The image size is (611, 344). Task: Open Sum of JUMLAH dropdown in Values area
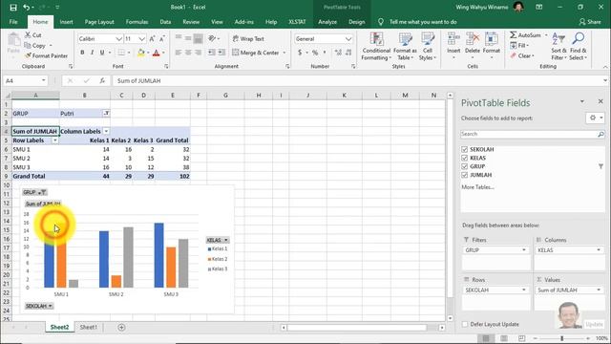(599, 290)
